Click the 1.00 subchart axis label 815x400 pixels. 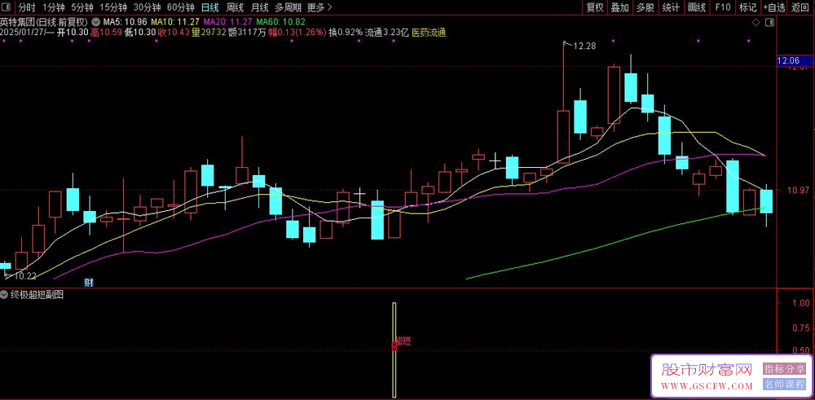click(800, 303)
